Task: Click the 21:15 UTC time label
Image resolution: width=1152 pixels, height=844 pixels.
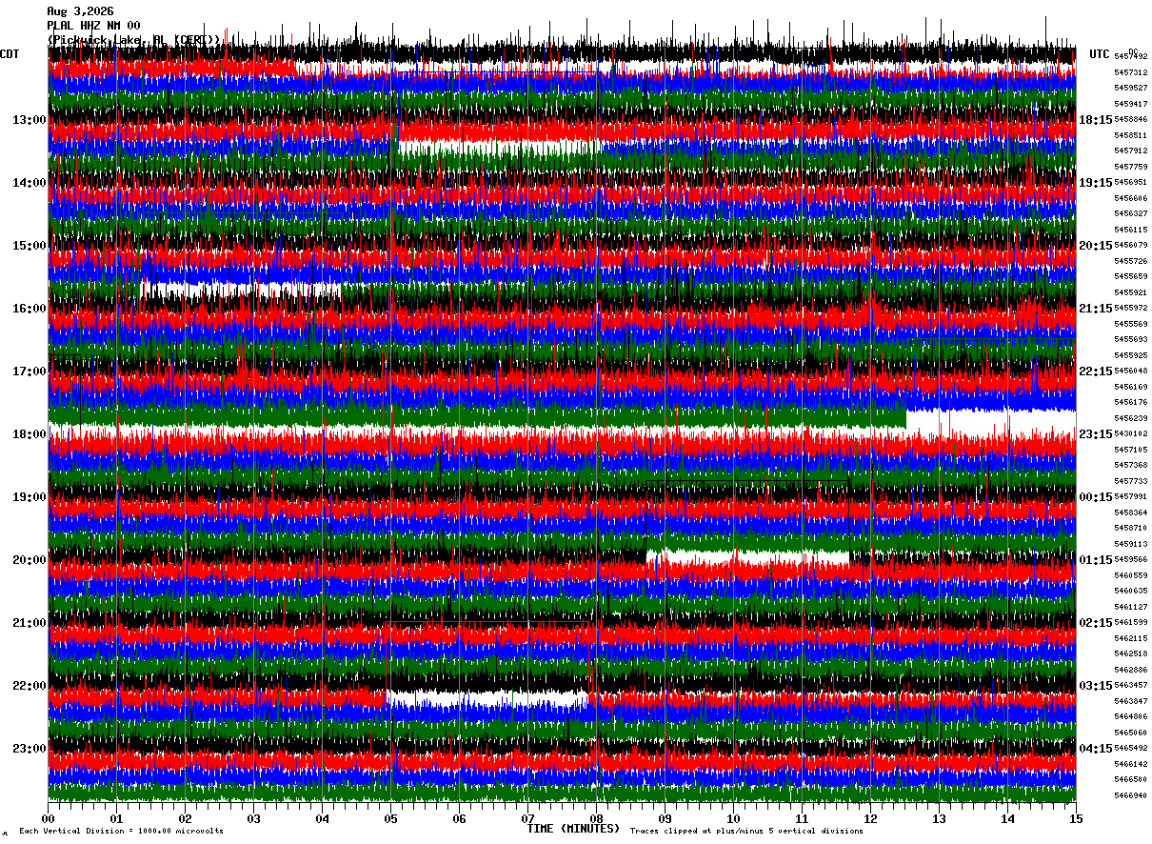Action: click(x=1095, y=309)
